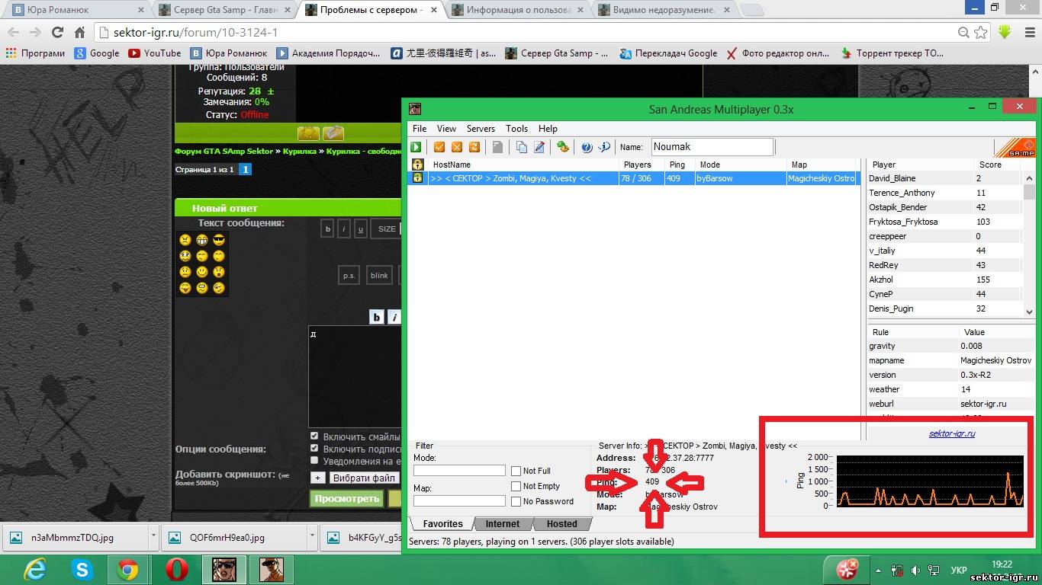Switch to the Hosted tab in SA-MP
Image resolution: width=1042 pixels, height=585 pixels.
[562, 524]
